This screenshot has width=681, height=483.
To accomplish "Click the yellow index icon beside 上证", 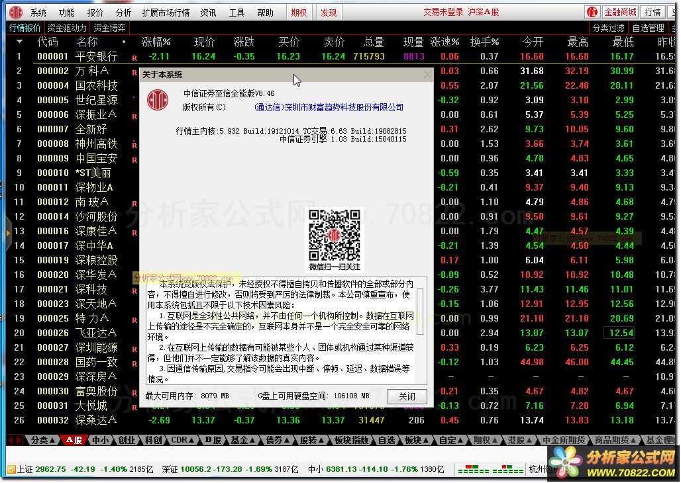I will point(11,469).
